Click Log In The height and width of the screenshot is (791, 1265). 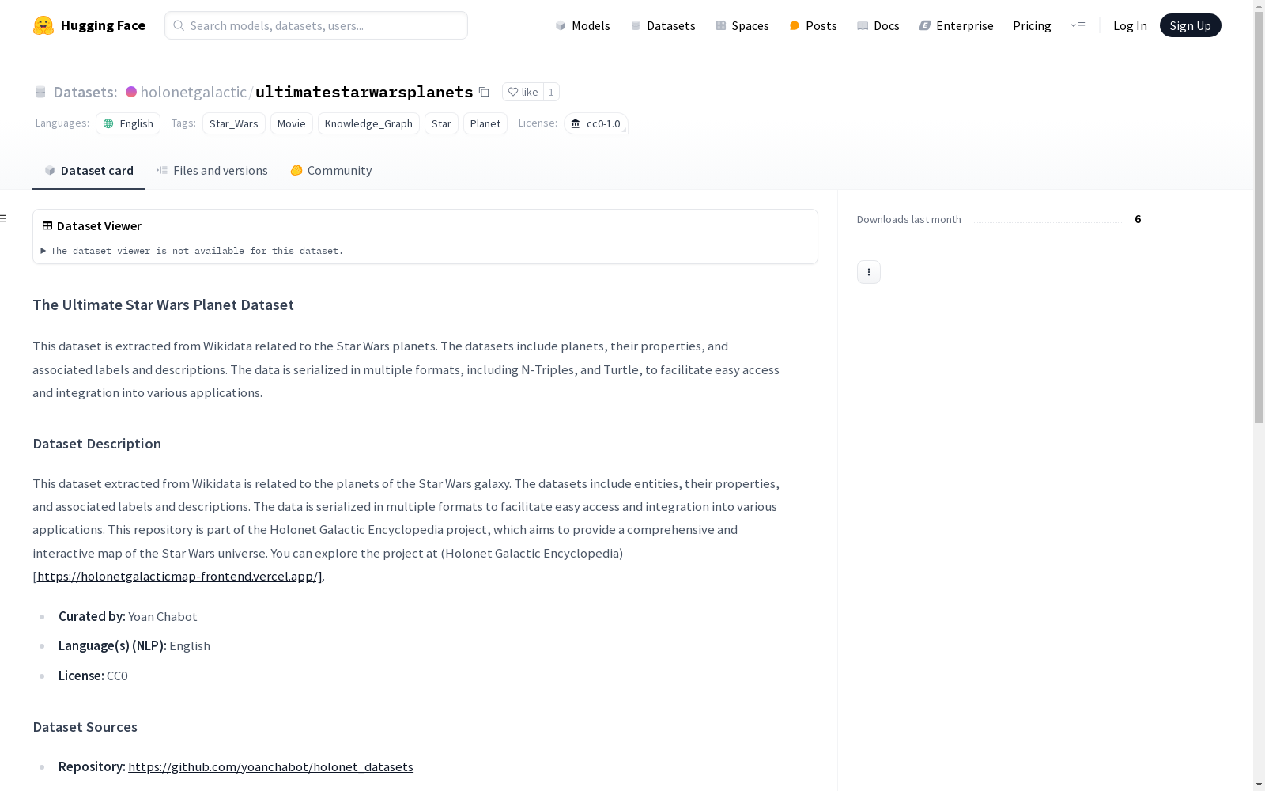click(x=1130, y=25)
